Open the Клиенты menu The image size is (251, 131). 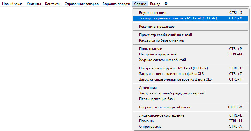34,4
